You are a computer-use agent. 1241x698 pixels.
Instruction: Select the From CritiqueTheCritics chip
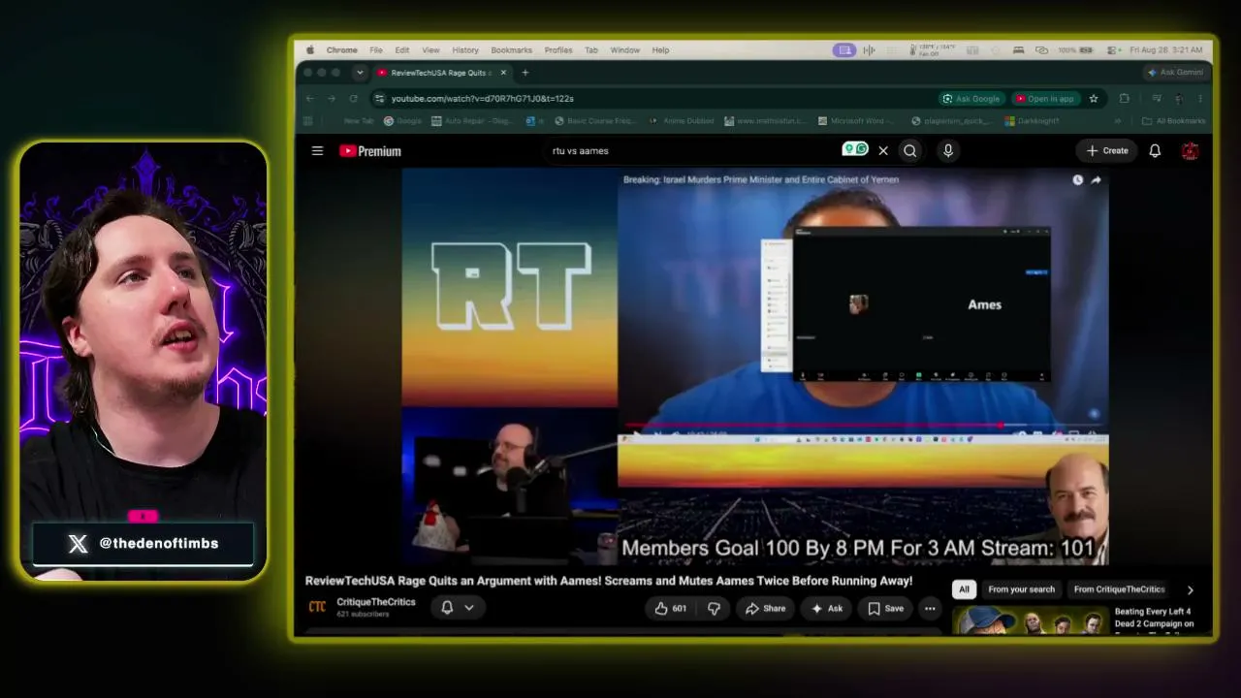[1119, 589]
